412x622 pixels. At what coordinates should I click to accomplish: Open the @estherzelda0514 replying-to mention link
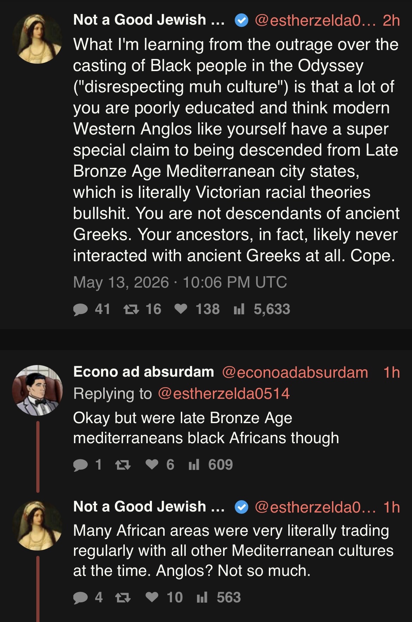click(x=224, y=394)
